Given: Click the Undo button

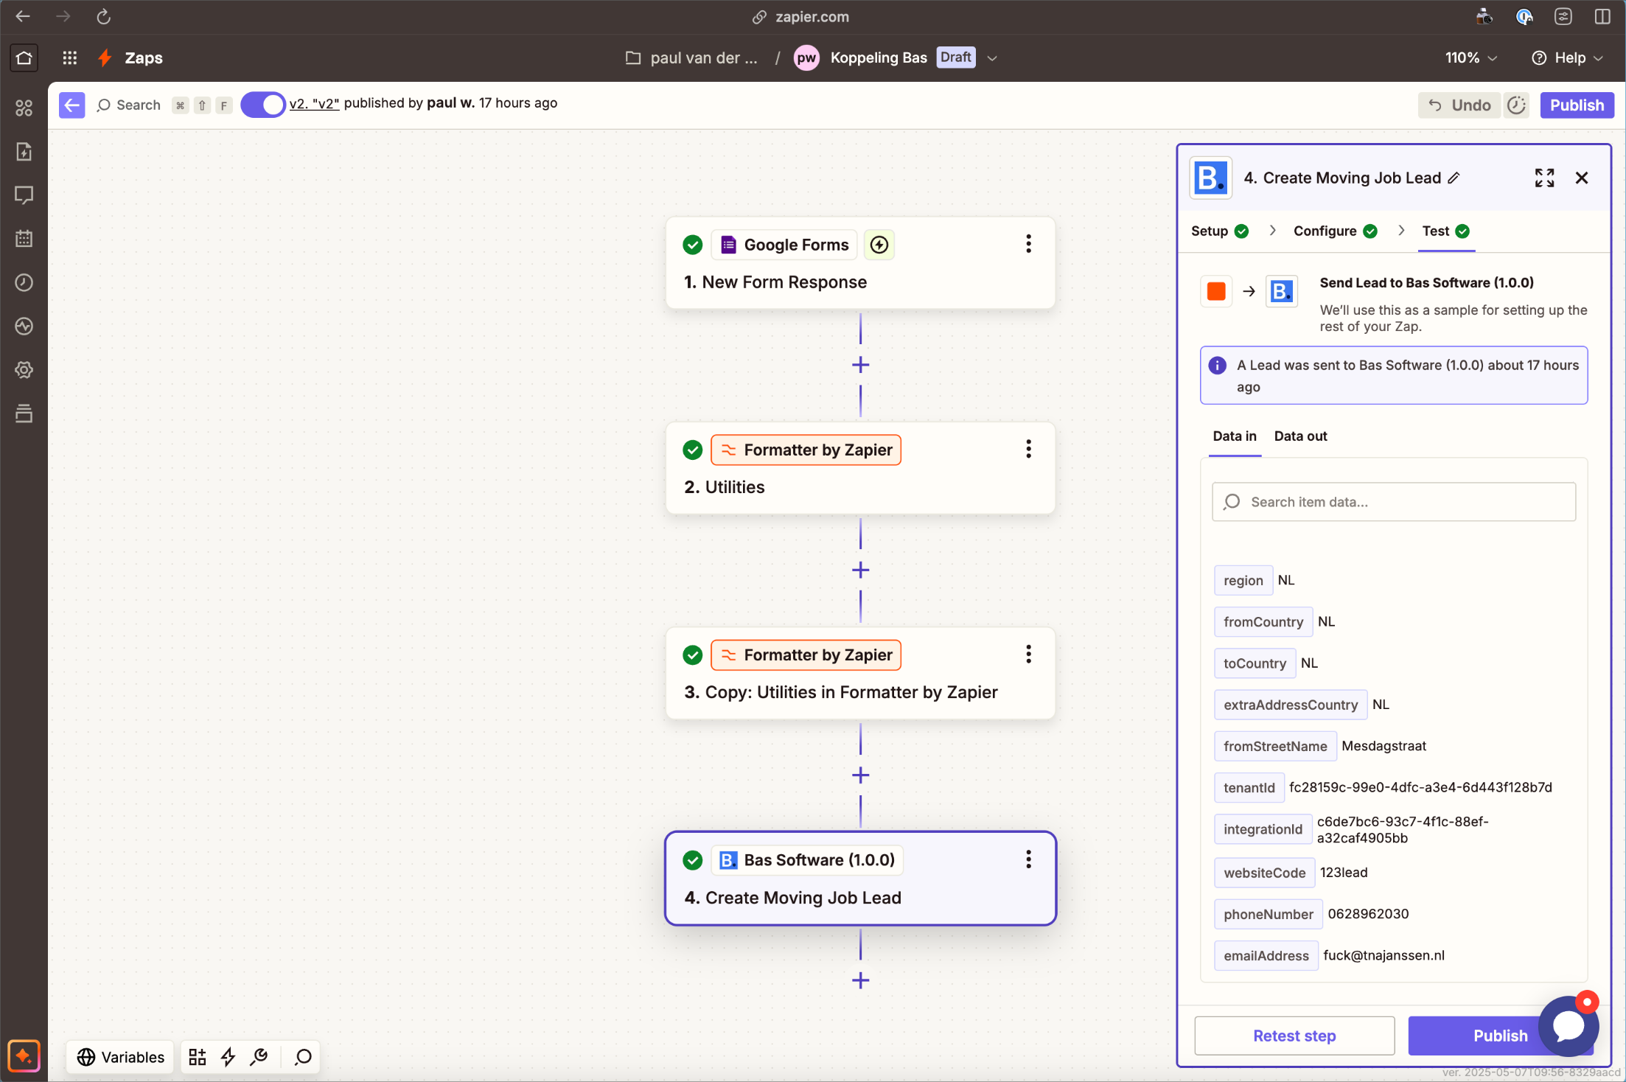Looking at the screenshot, I should 1459,105.
